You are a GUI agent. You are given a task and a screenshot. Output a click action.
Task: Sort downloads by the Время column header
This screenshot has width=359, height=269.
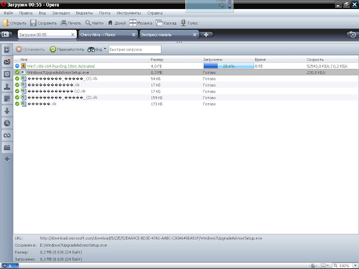click(280, 59)
